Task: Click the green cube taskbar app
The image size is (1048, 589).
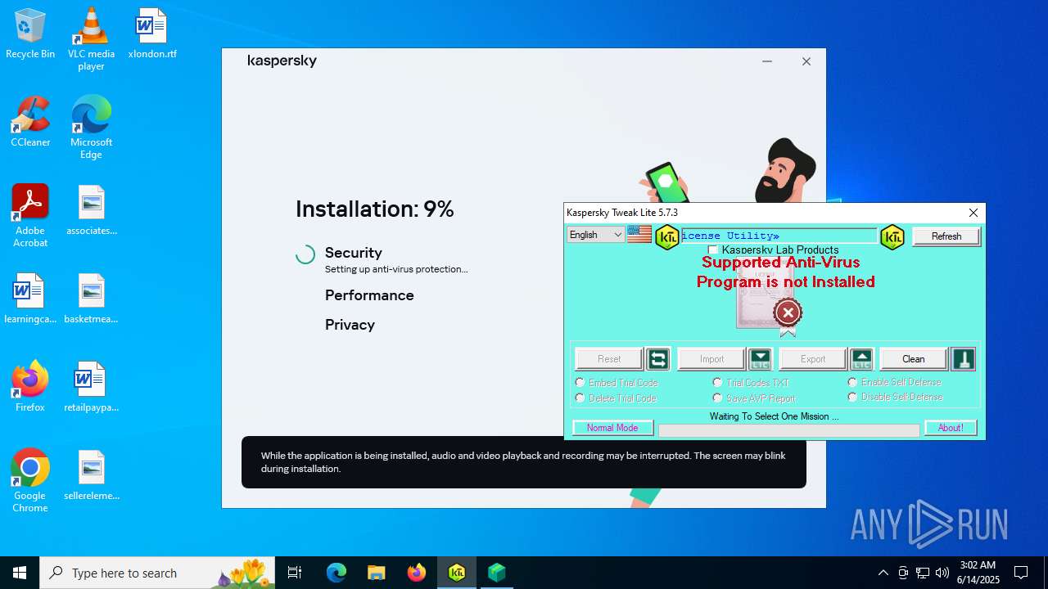Action: click(x=496, y=573)
